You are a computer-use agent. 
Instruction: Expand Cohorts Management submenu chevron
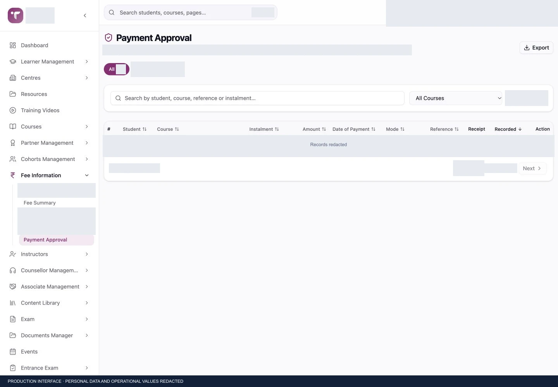pyautogui.click(x=87, y=159)
